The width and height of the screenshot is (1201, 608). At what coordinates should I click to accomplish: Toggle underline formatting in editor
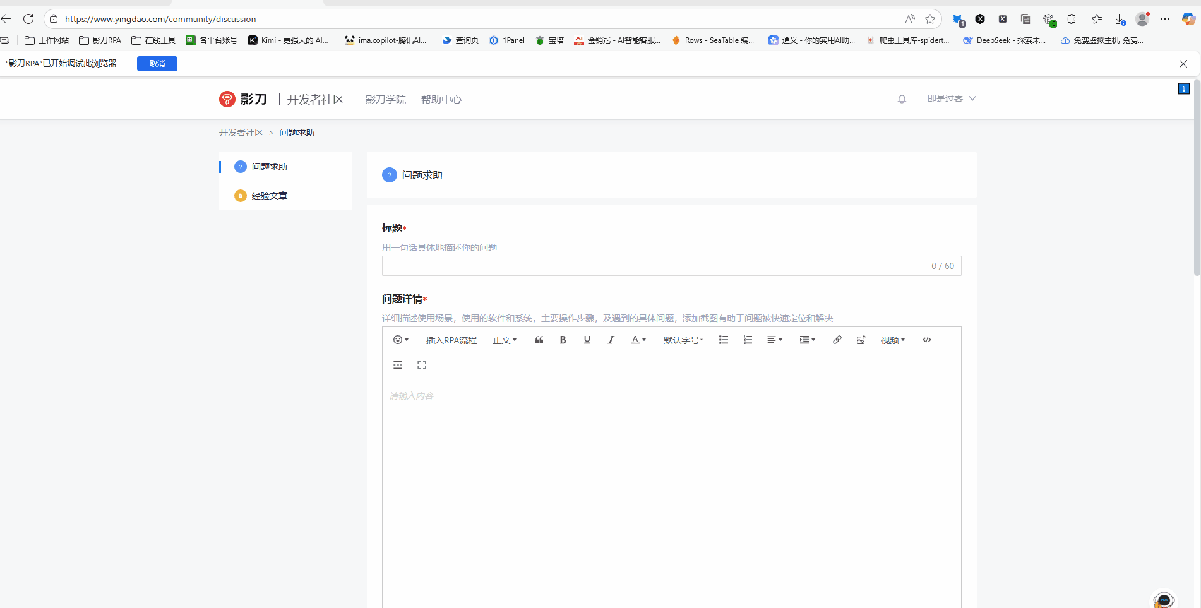coord(587,340)
